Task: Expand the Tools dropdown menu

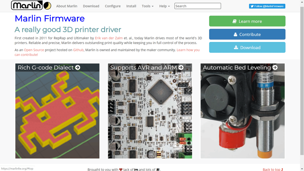Action: click(x=148, y=6)
